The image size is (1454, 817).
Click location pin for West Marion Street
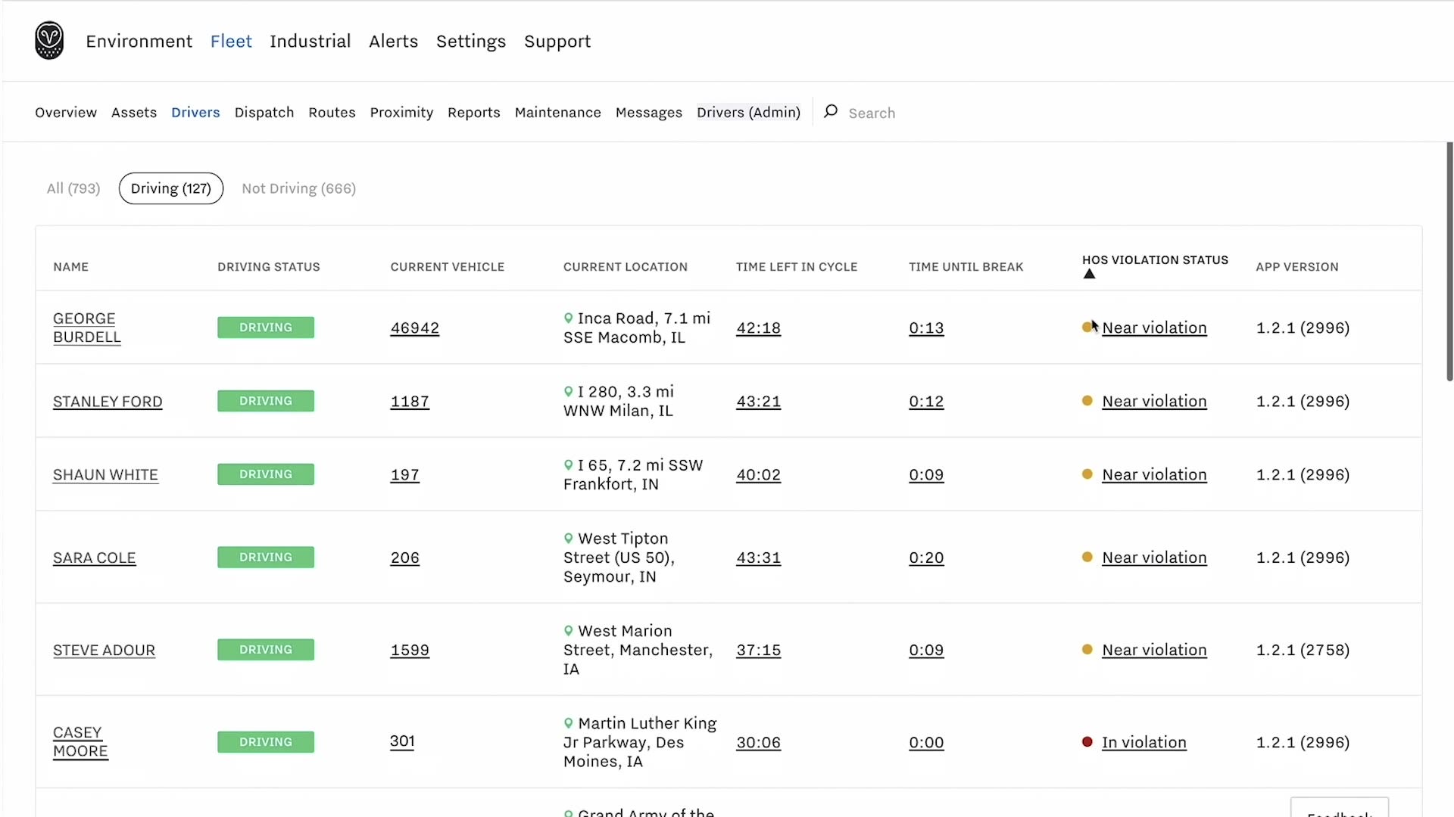[x=568, y=631]
